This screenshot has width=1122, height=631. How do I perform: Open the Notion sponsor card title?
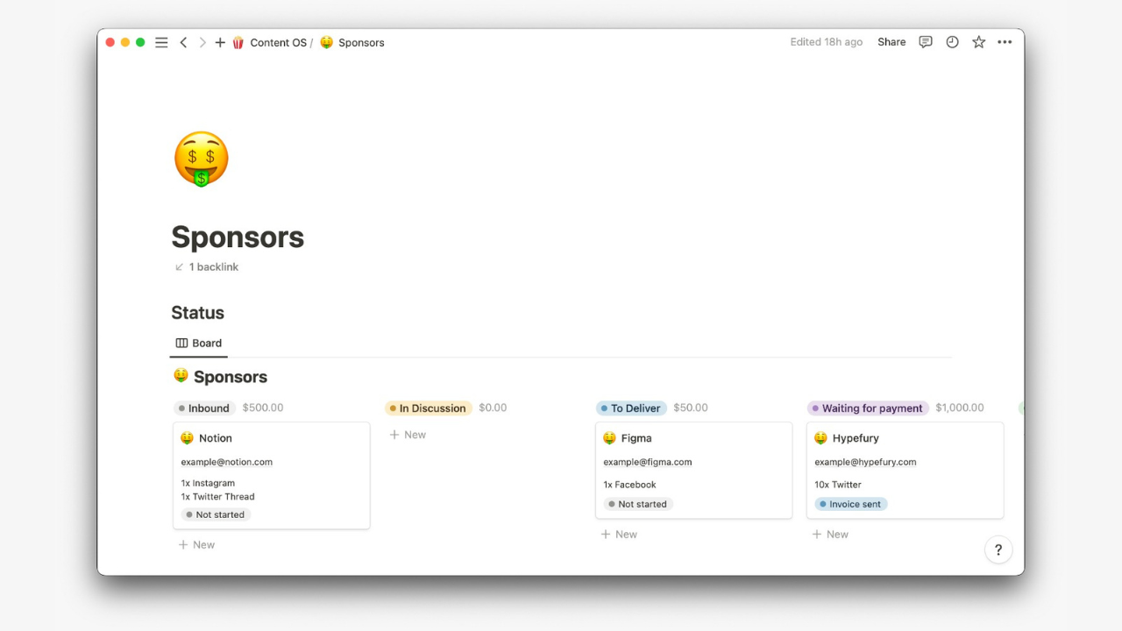(216, 438)
